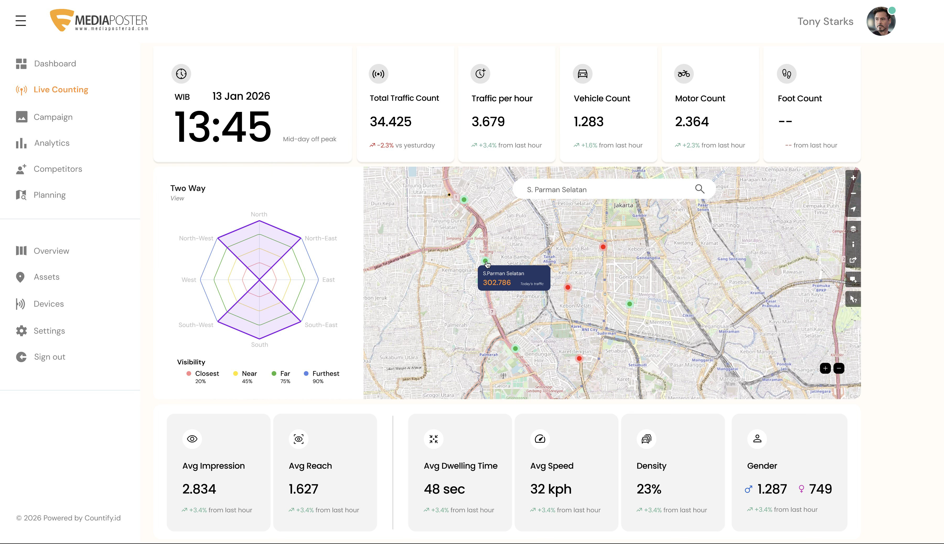Screen dimensions: 944x544
Task: Click the Competitors person-plus icon
Action: [x=21, y=169]
